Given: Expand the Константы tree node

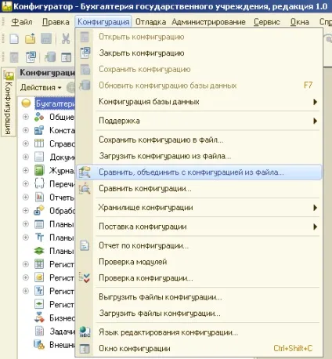Looking at the screenshot, I should click(x=26, y=130).
